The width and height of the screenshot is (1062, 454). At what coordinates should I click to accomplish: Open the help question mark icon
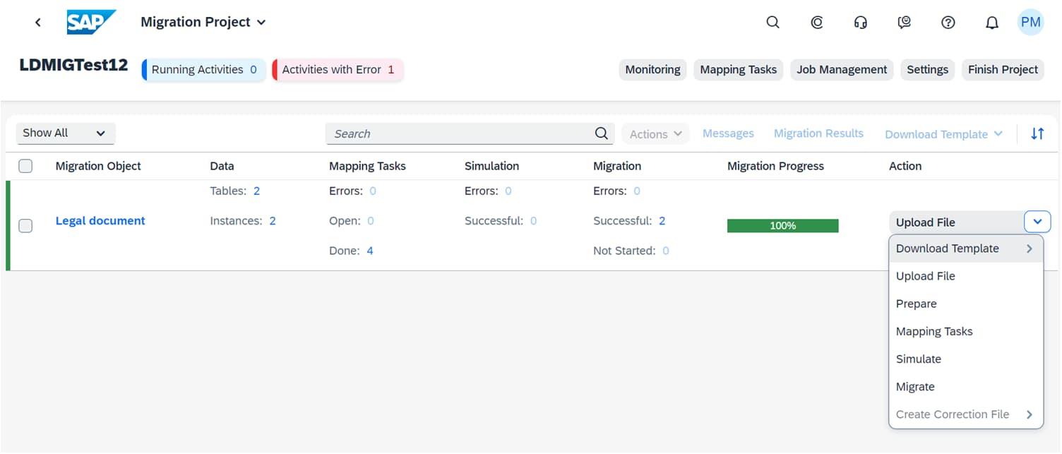(x=948, y=23)
